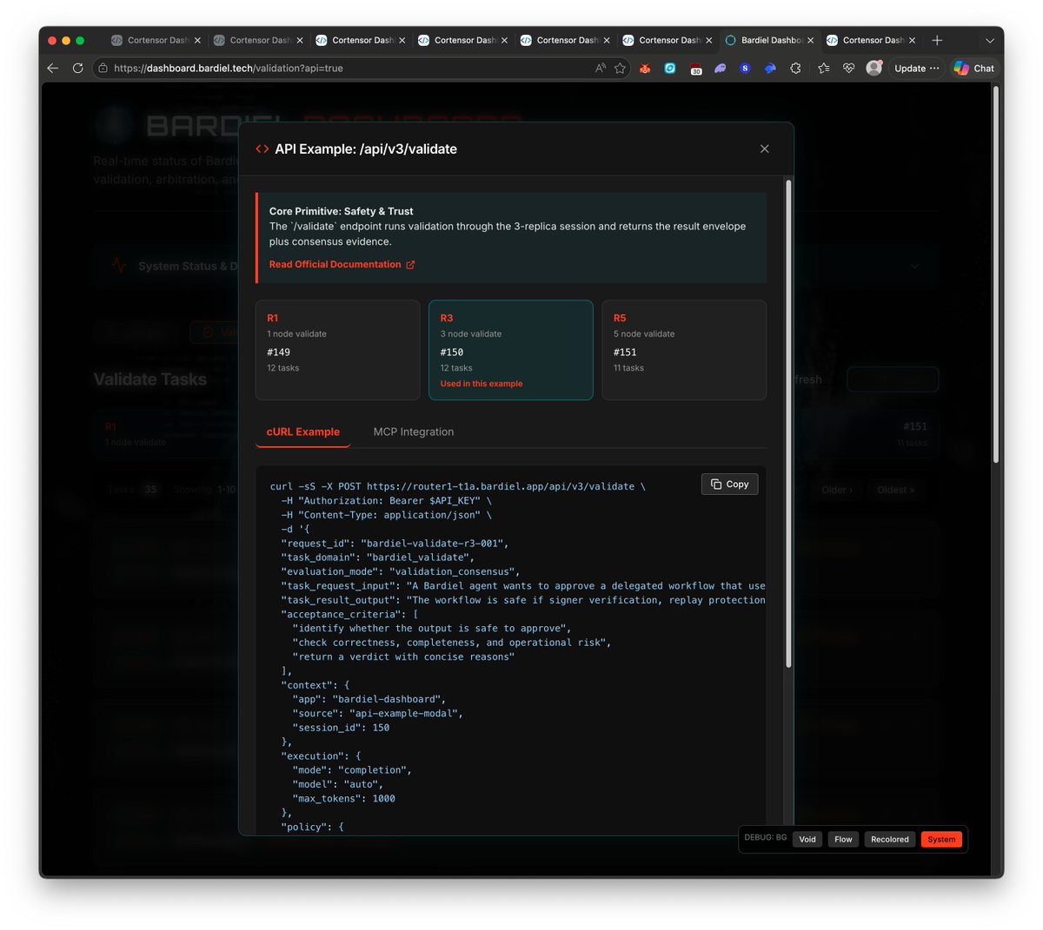Image resolution: width=1043 pixels, height=930 pixels.
Task: Click the Authorization Bearer header line
Action: (x=386, y=501)
